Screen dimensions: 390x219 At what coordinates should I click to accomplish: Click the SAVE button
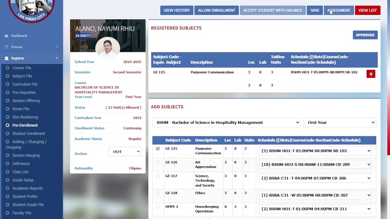tap(315, 10)
